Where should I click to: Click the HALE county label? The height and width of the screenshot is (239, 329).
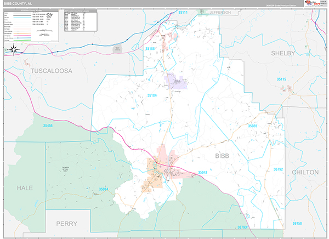pyautogui.click(x=24, y=187)
